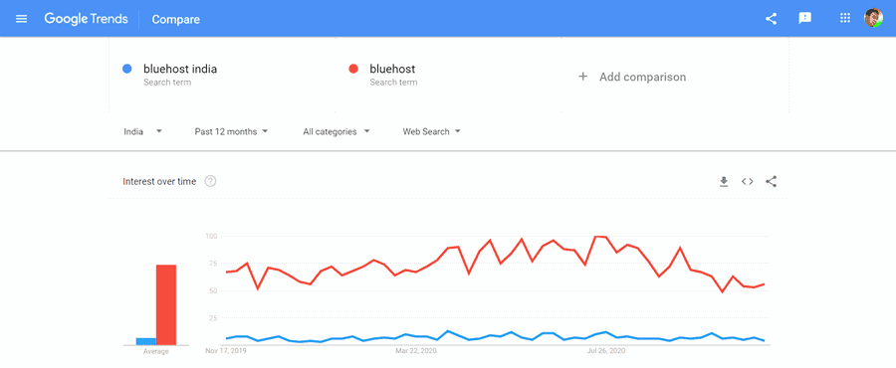Expand the All categories dropdown
Image resolution: width=896 pixels, height=368 pixels.
click(x=336, y=132)
